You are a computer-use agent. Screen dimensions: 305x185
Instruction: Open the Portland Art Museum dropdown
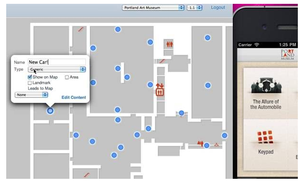pyautogui.click(x=153, y=8)
